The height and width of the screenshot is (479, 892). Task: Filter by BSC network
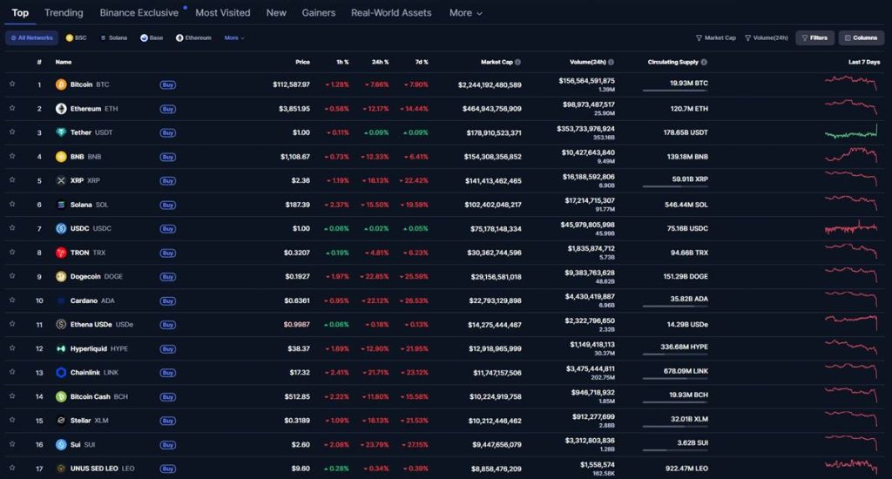[77, 38]
